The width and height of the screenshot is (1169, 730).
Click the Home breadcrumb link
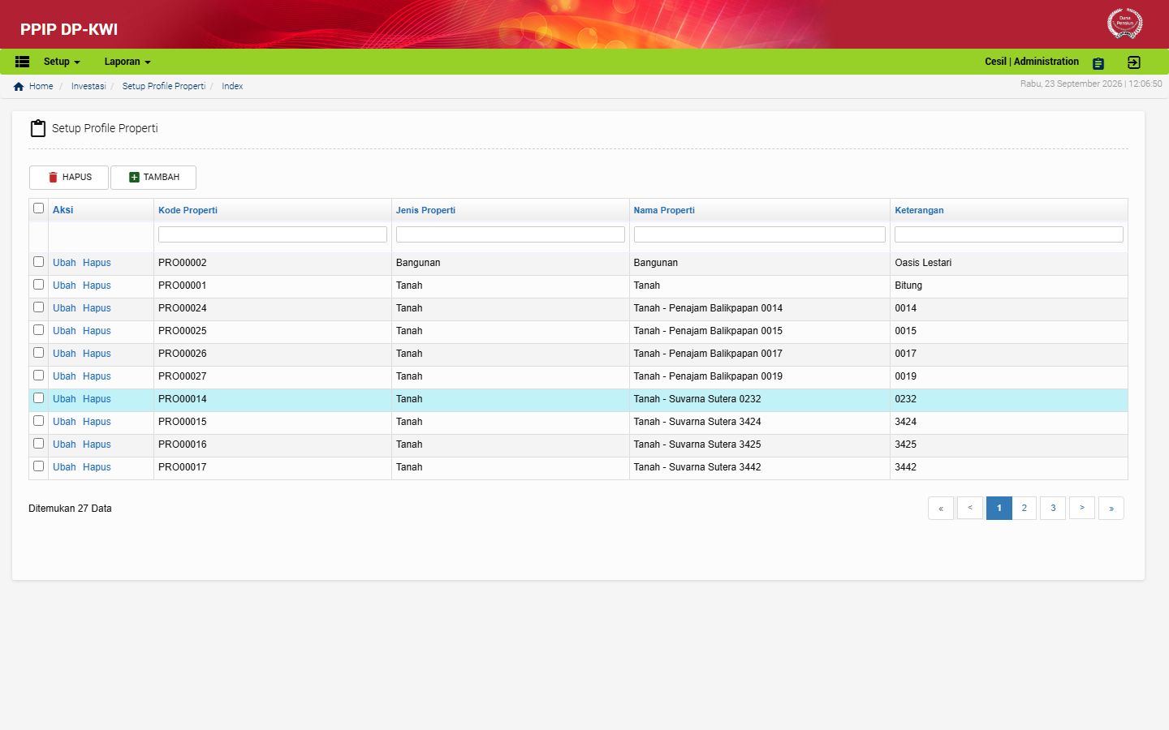point(41,86)
